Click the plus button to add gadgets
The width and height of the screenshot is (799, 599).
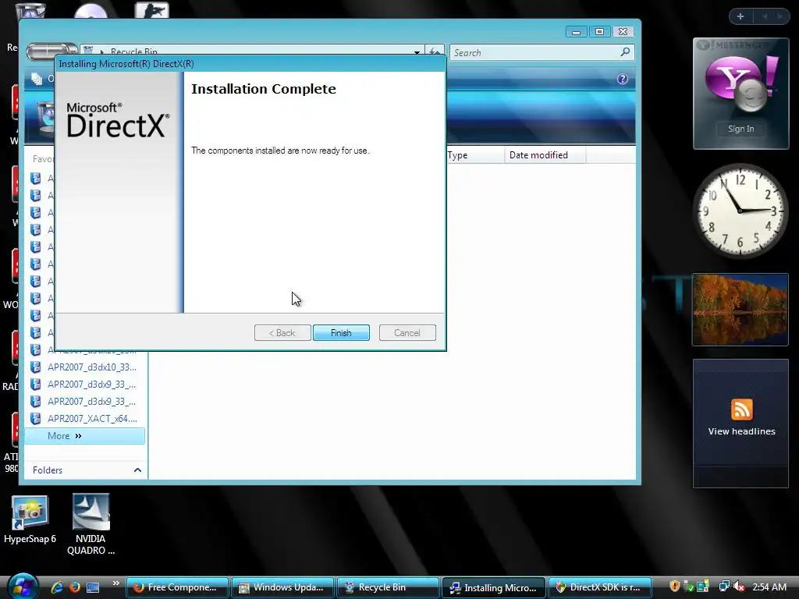point(740,16)
